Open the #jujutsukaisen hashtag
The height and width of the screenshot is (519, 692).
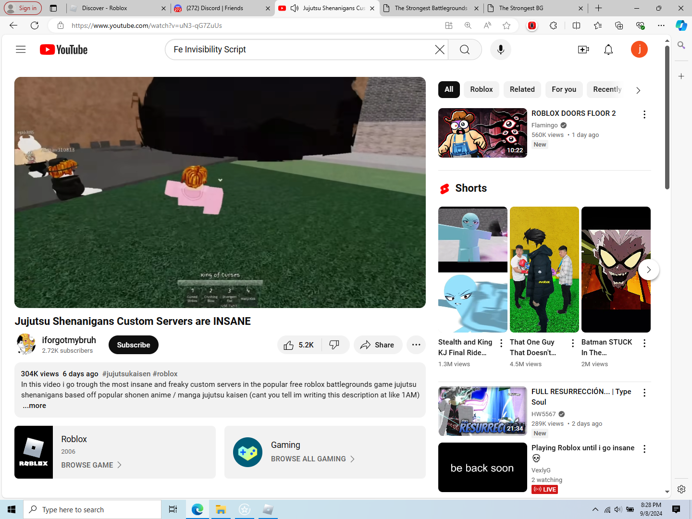[126, 374]
